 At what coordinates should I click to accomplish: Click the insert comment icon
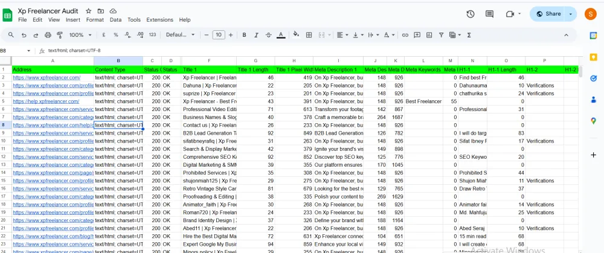(417, 35)
